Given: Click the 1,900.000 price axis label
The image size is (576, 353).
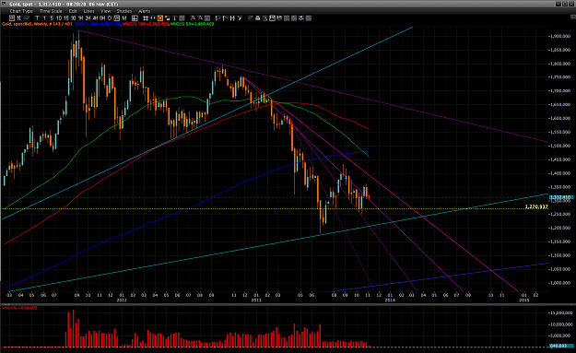Looking at the screenshot, I should click(560, 36).
